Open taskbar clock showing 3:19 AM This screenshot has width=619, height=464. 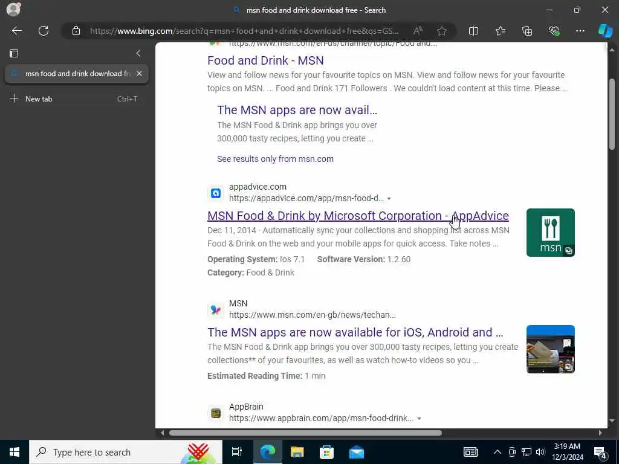pos(567,452)
